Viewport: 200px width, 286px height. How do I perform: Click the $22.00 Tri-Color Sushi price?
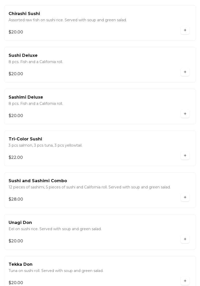(x=16, y=158)
